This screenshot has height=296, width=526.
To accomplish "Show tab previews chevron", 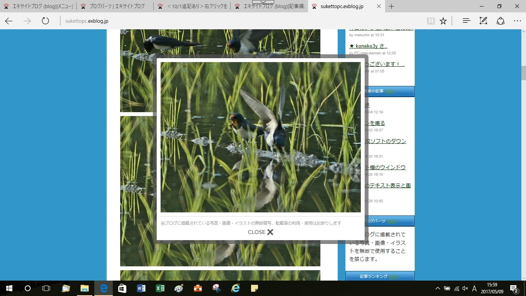I will [263, 2].
